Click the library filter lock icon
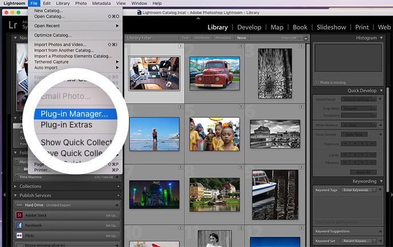Screen dimensions: 393x247 coord(306,38)
